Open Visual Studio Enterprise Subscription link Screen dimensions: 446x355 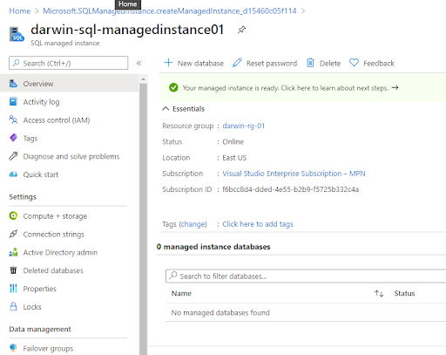point(294,174)
